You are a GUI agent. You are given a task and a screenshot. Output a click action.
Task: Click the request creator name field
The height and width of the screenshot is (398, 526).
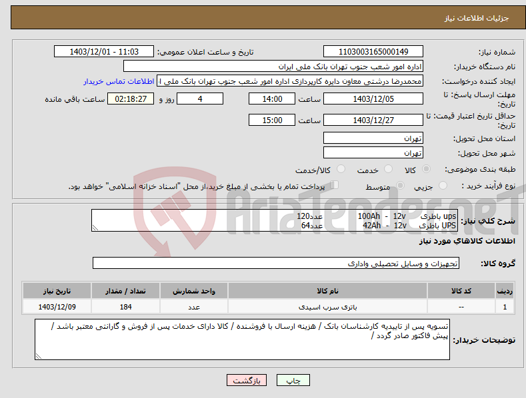290,81
